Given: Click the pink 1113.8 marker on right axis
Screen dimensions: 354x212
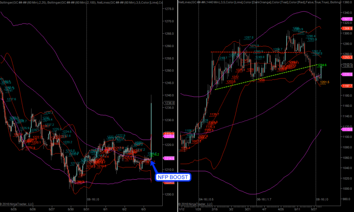Looking at the screenshot, I should tap(347, 129).
